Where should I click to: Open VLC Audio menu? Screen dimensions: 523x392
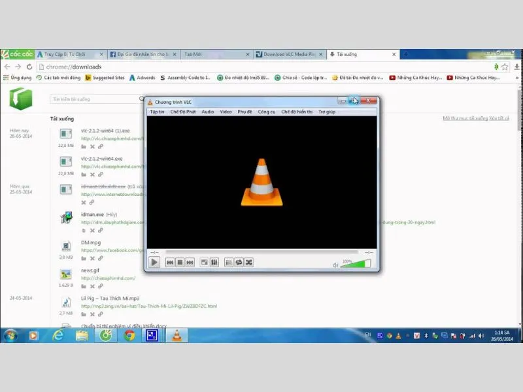point(207,112)
